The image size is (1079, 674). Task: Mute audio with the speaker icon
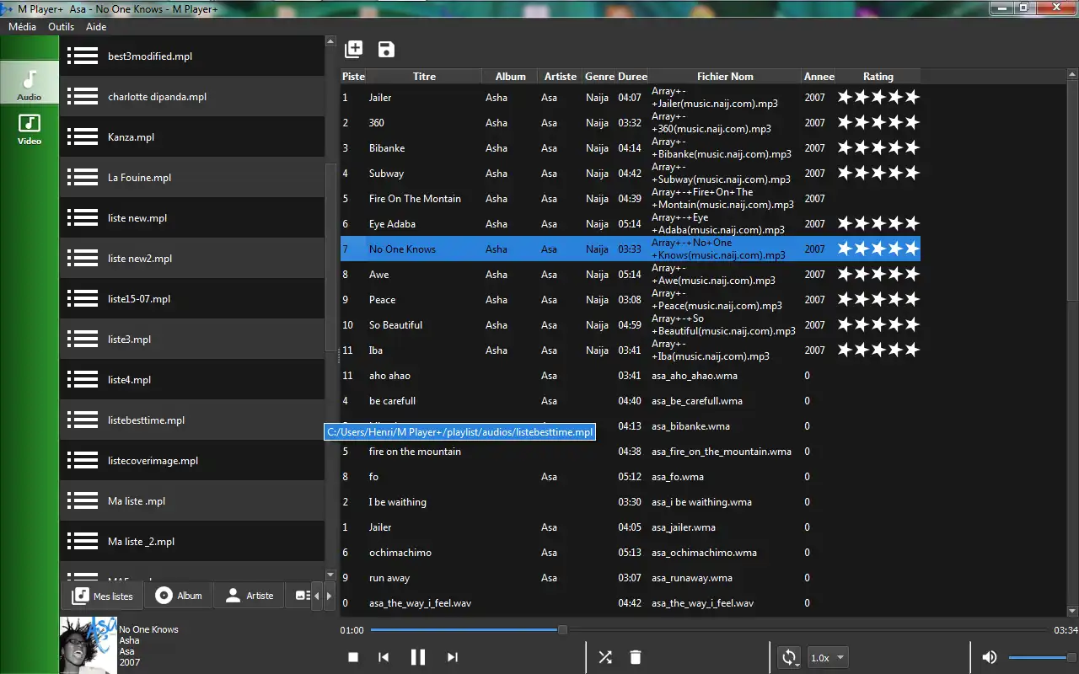(x=990, y=657)
